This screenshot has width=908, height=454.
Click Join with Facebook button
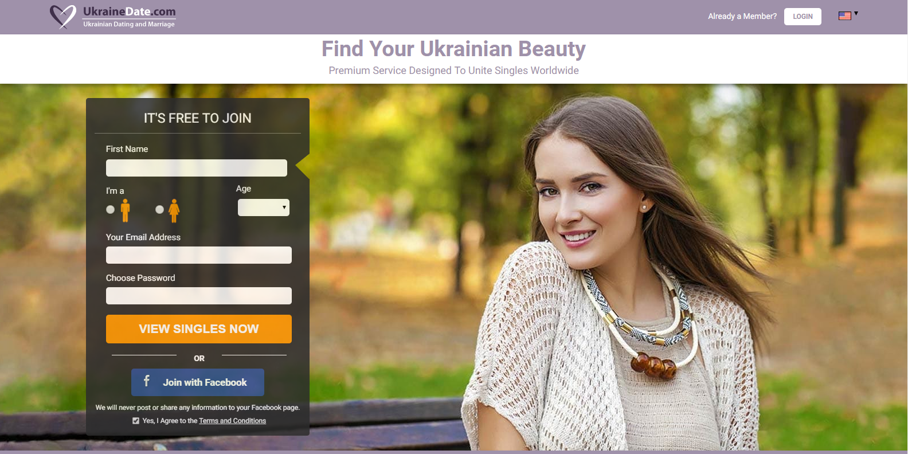pyautogui.click(x=198, y=382)
